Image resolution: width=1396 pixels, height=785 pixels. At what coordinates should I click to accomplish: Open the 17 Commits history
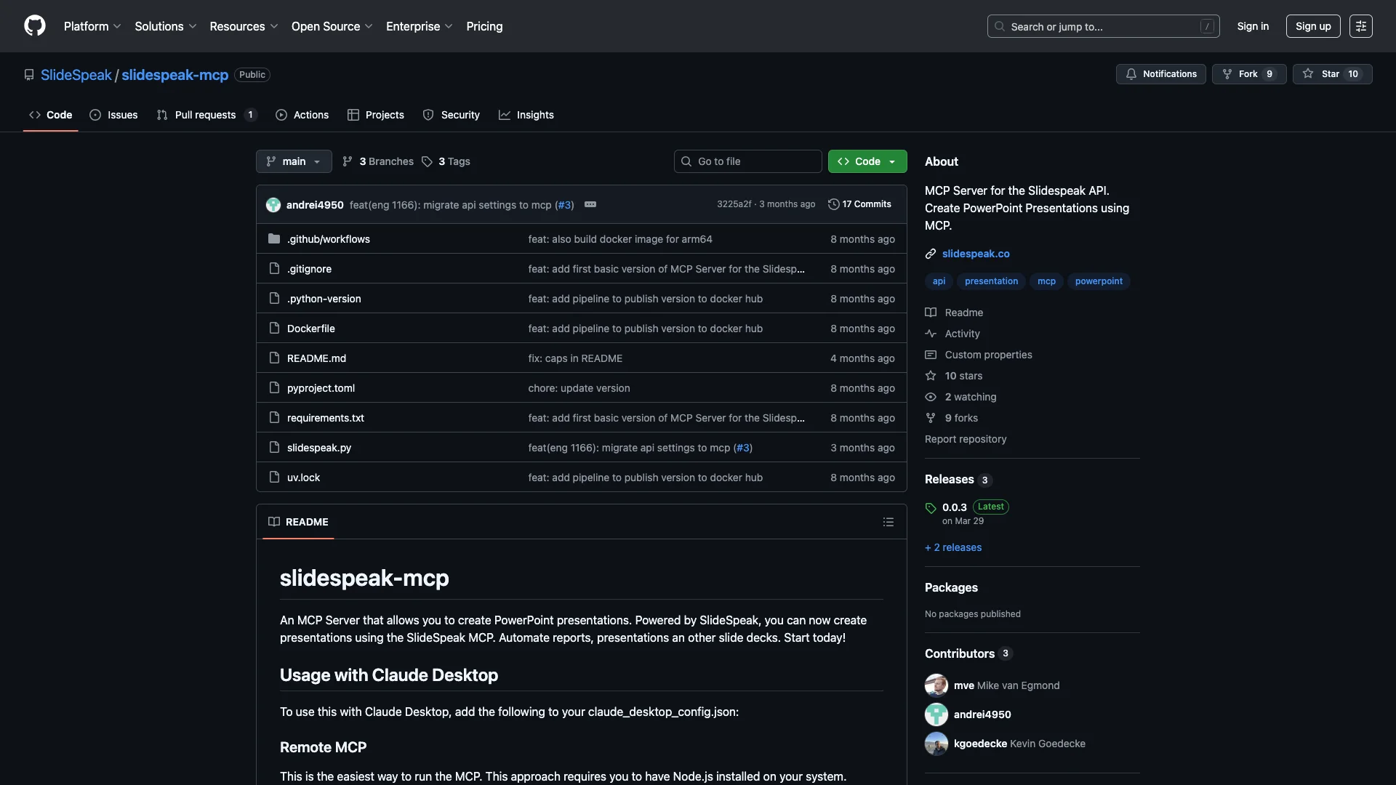pyautogui.click(x=859, y=204)
